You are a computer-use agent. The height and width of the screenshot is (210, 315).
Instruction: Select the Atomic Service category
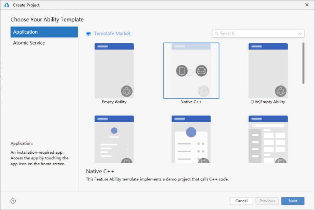tap(44, 43)
